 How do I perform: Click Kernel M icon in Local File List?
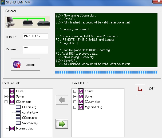(12, 91)
